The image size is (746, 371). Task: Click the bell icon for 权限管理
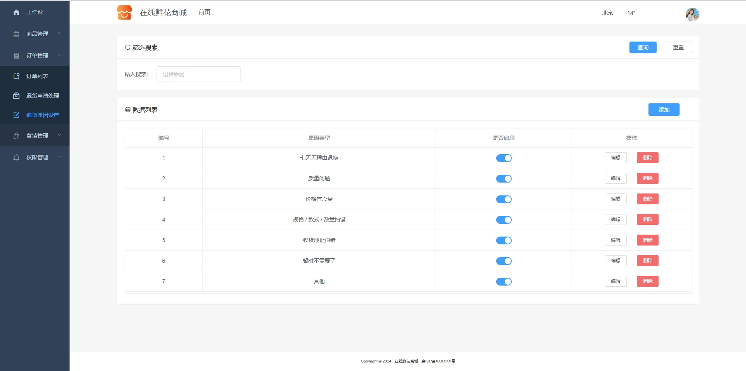tap(16, 157)
